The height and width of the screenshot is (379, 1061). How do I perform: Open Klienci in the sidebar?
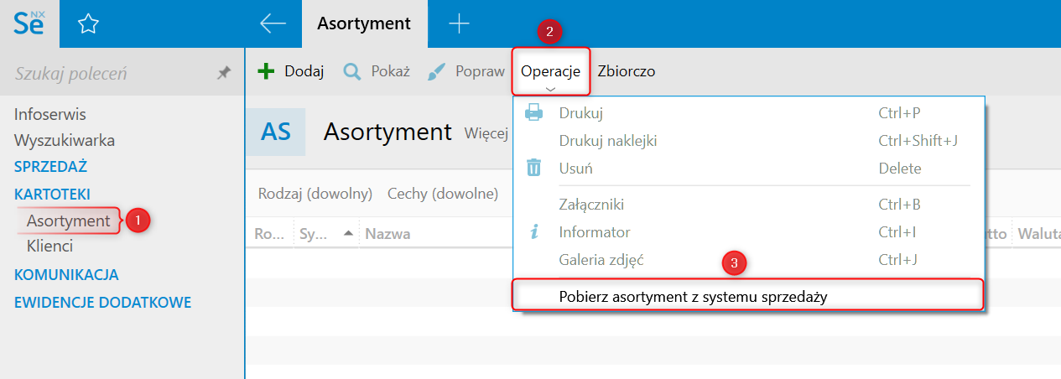49,247
